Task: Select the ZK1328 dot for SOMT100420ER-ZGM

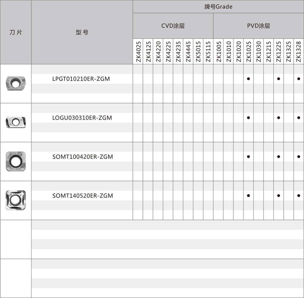Action: pos(299,157)
